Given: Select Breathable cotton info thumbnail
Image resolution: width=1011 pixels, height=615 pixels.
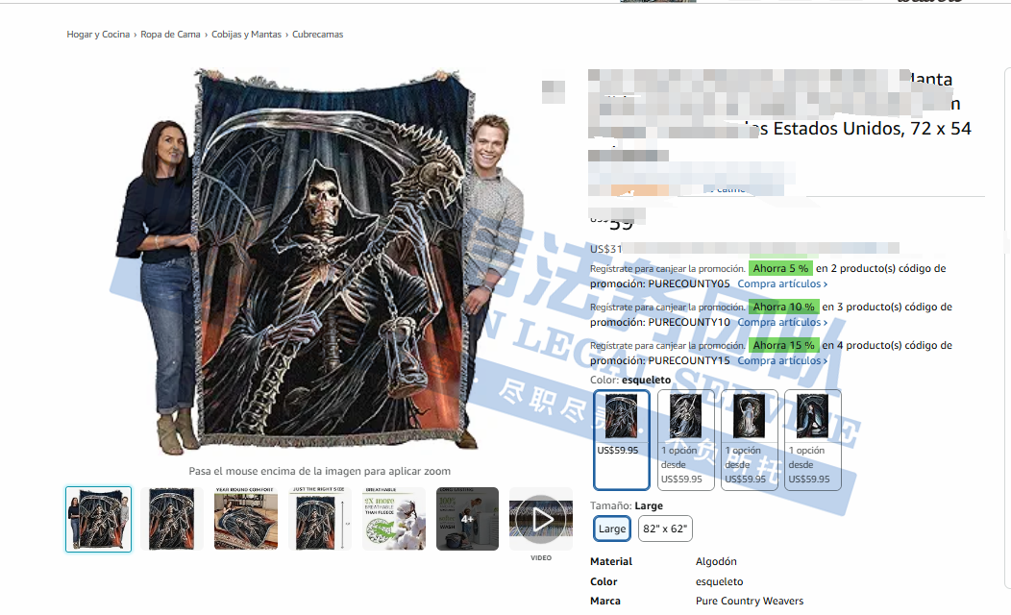Looking at the screenshot, I should pos(393,519).
